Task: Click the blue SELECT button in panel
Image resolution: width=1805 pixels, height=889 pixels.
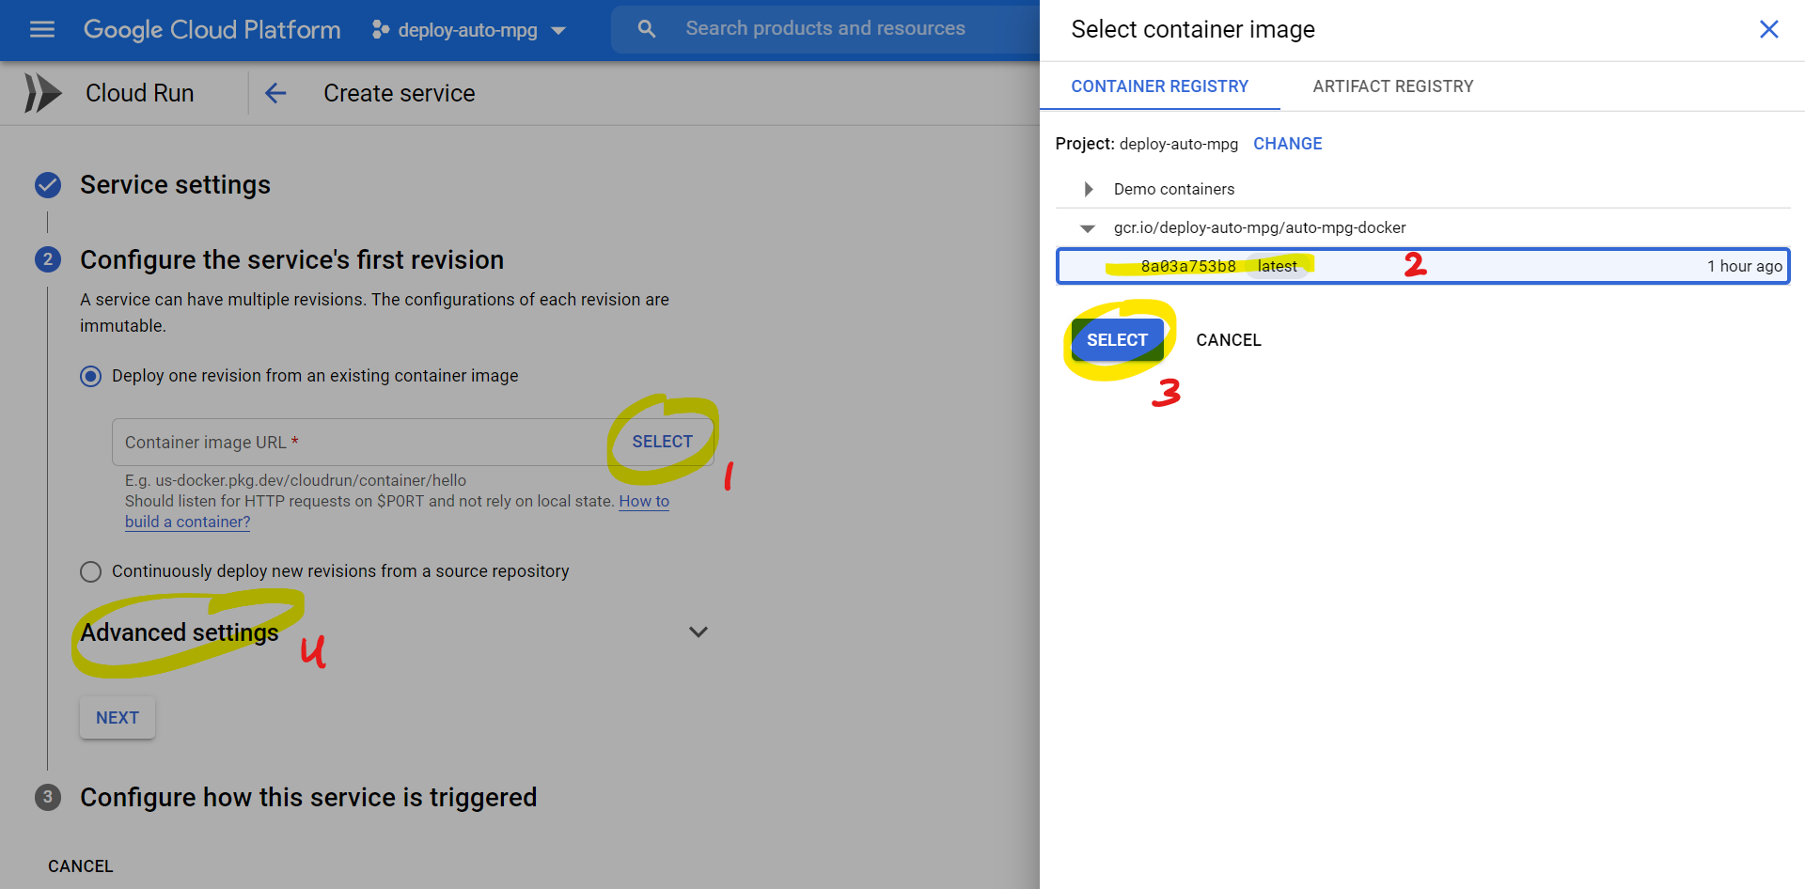Action: [1118, 340]
